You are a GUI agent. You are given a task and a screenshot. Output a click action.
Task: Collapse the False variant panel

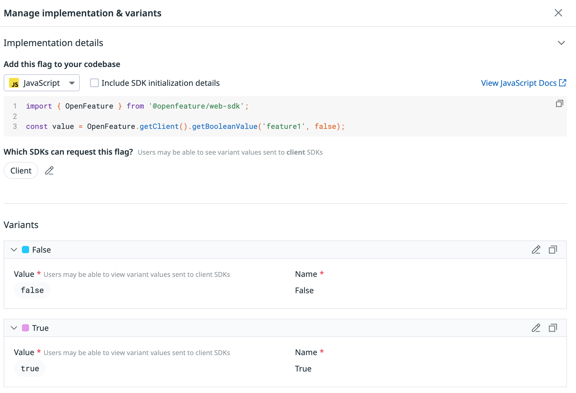[x=14, y=250]
